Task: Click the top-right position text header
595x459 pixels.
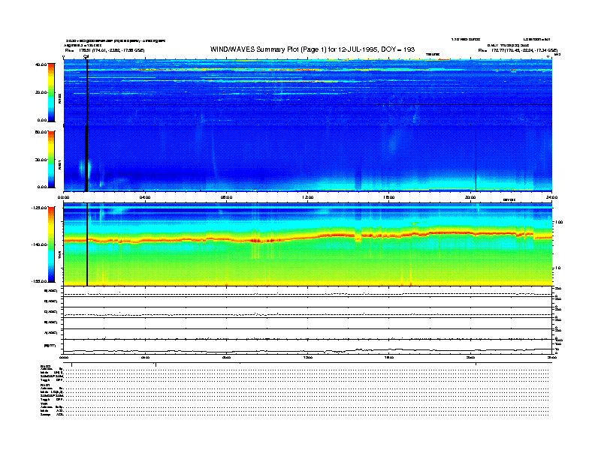Action: 518,50
